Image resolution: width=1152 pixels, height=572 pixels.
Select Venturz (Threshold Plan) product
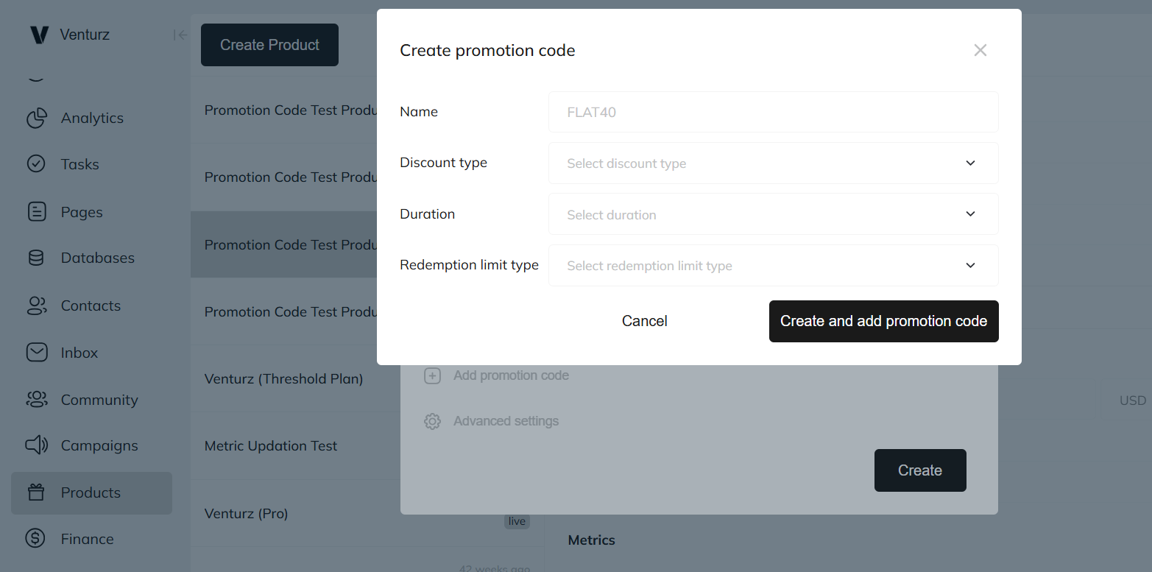pyautogui.click(x=284, y=379)
